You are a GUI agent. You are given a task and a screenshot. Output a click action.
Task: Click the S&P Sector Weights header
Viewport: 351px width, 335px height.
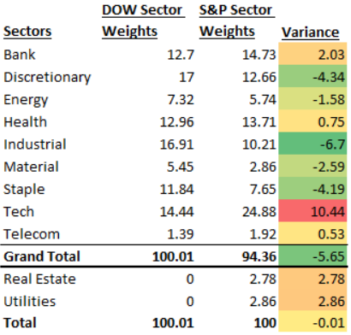click(x=237, y=21)
